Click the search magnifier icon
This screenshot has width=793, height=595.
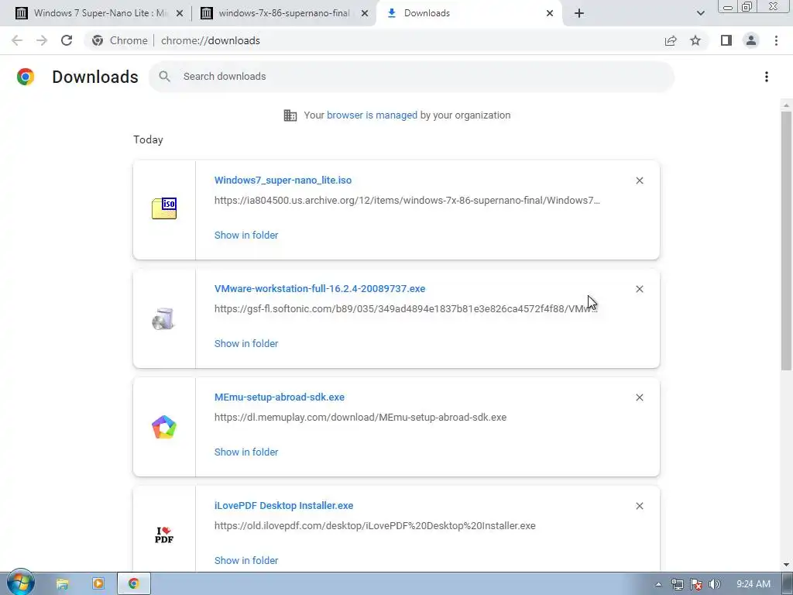coord(164,77)
